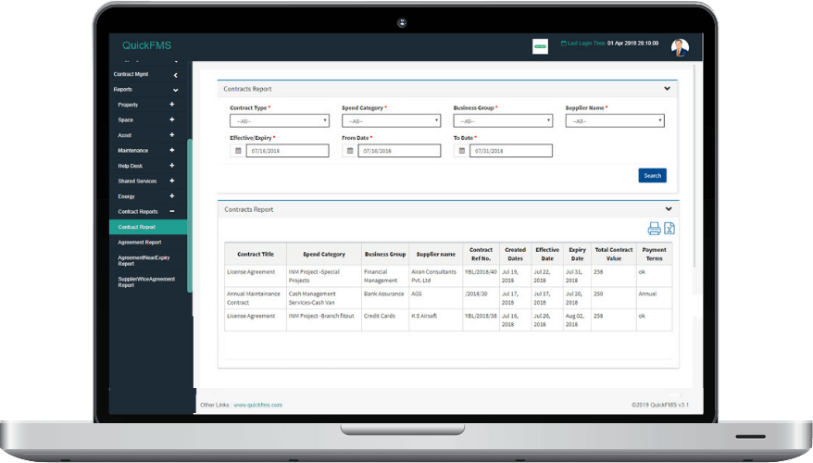Open the Agreement Report menu item

(140, 242)
